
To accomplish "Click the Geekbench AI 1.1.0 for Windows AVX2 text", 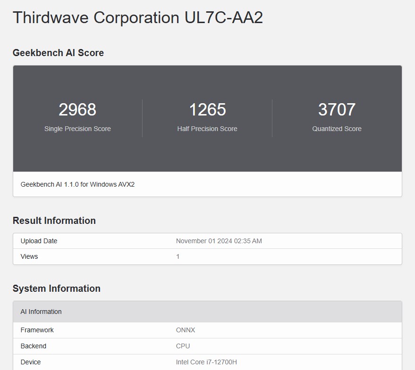I will click(x=77, y=184).
